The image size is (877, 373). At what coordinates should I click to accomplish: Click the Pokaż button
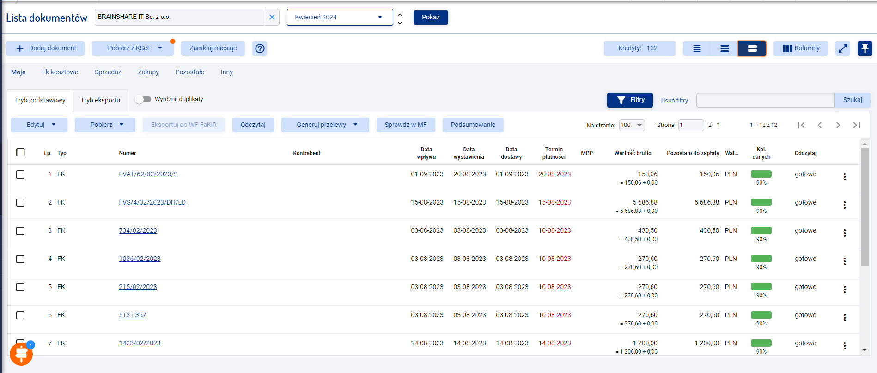pyautogui.click(x=431, y=17)
